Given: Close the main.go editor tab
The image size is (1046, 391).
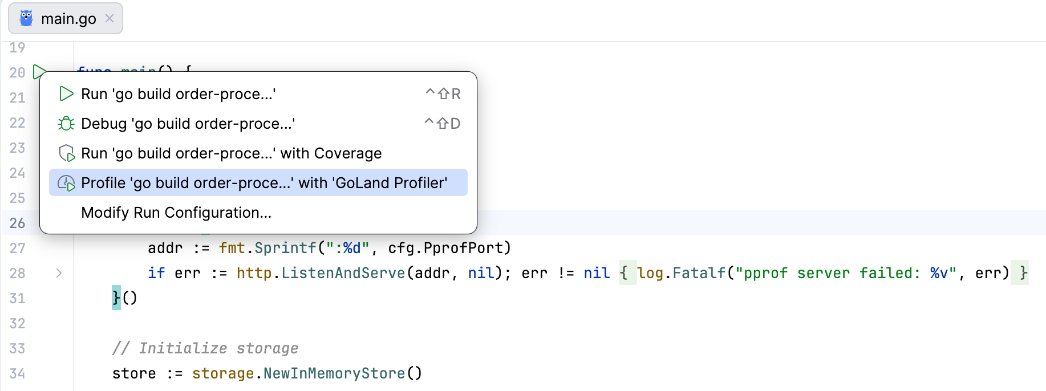Looking at the screenshot, I should pyautogui.click(x=110, y=19).
